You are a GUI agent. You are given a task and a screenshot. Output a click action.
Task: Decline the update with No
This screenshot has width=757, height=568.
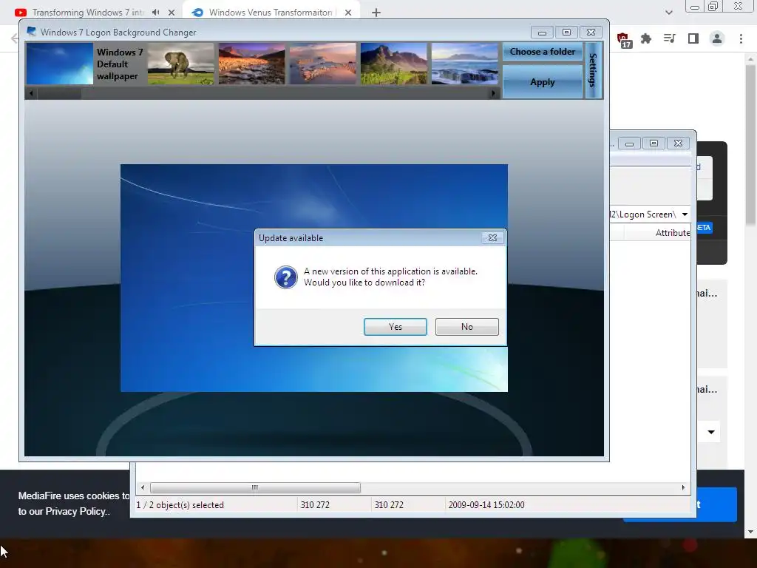[x=467, y=327]
